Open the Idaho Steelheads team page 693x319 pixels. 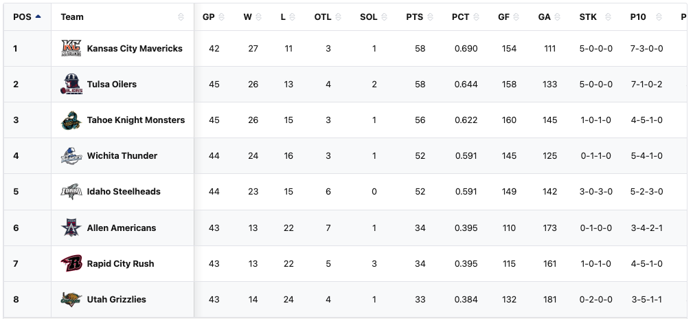[124, 192]
